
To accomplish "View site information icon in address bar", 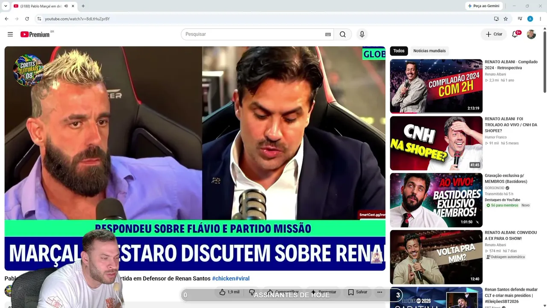I will [x=39, y=19].
